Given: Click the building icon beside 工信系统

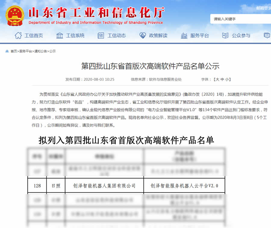Looking at the screenshot, I should [60, 35].
